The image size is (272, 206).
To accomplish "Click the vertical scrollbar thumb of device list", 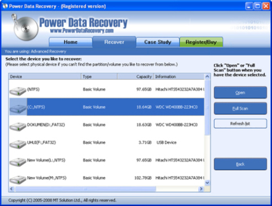I will [x=207, y=107].
